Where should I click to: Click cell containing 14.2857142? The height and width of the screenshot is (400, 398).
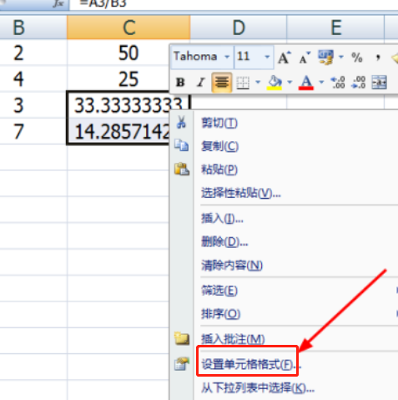click(x=118, y=131)
